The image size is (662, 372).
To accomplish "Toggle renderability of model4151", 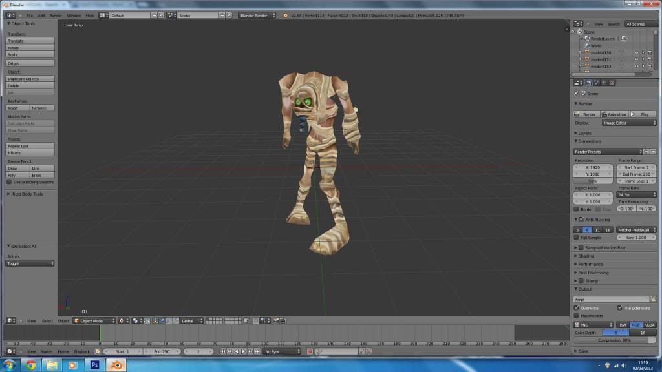I will 650,59.
